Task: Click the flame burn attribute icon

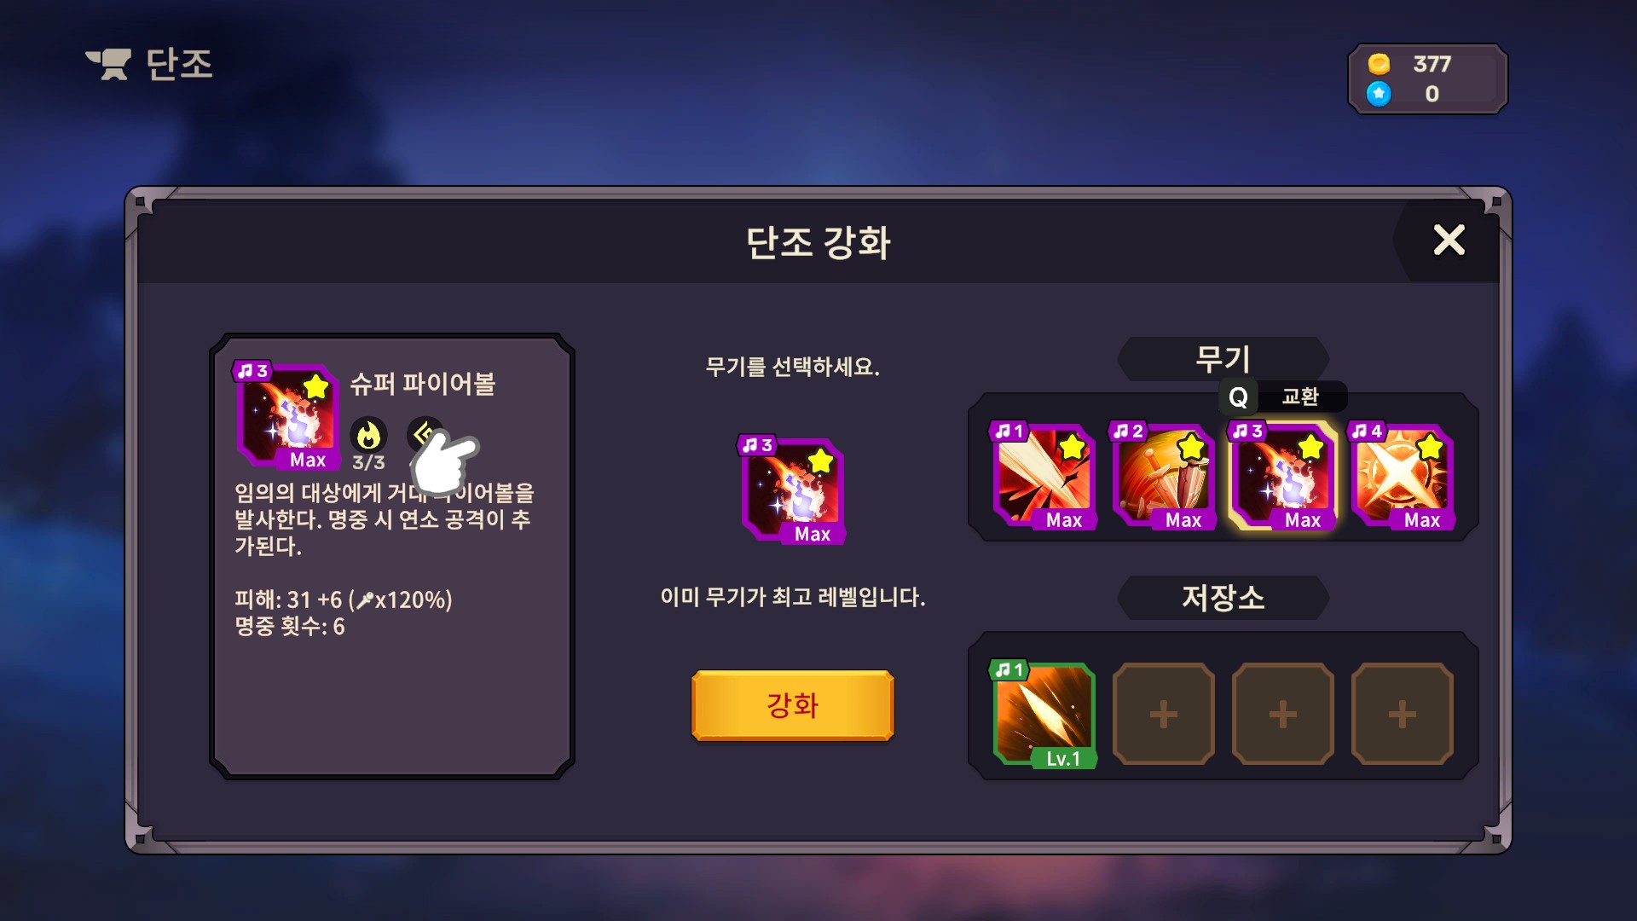Action: tap(368, 435)
